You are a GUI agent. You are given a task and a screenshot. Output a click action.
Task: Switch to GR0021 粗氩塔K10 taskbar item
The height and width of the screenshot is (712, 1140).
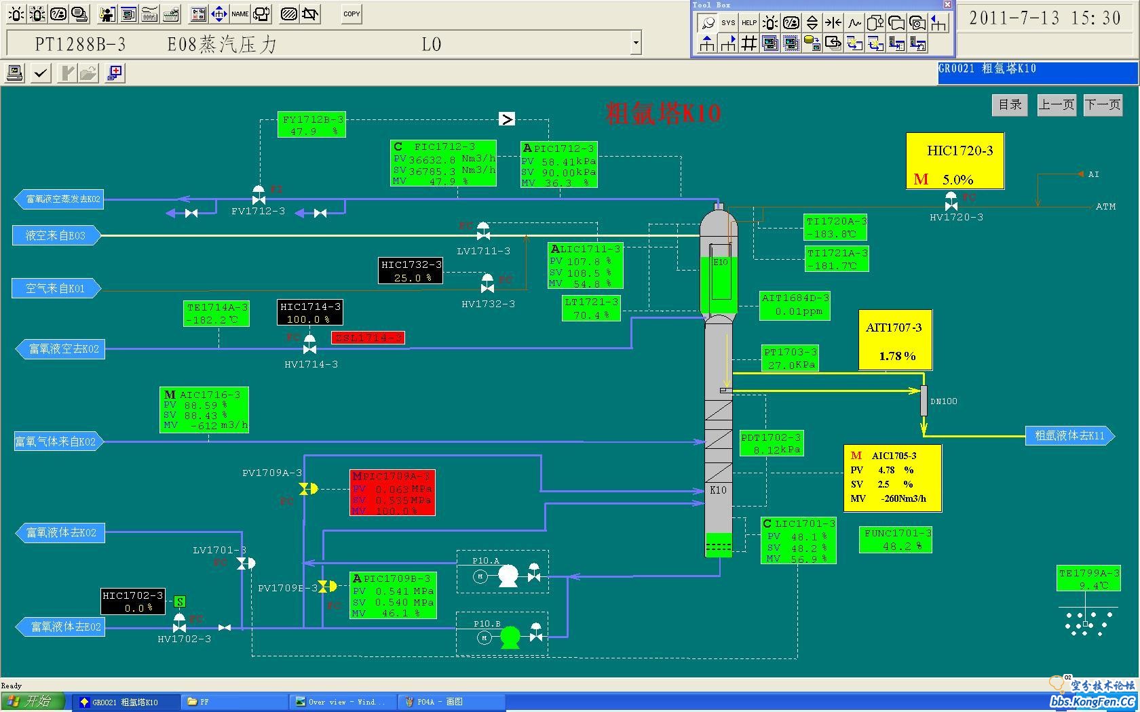coord(126,702)
